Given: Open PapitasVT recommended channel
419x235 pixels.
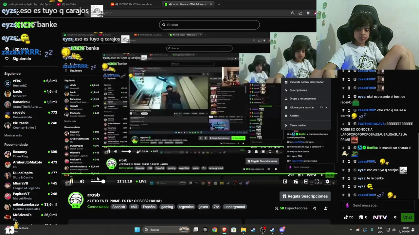Looking at the screenshot, I should [x=31, y=196].
